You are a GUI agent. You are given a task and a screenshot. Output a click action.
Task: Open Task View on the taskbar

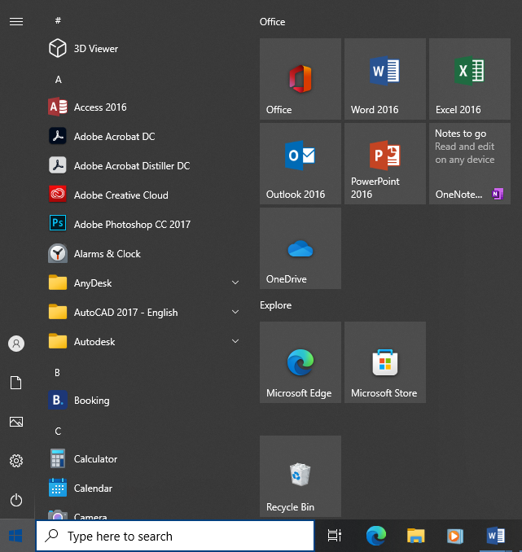pyautogui.click(x=334, y=536)
